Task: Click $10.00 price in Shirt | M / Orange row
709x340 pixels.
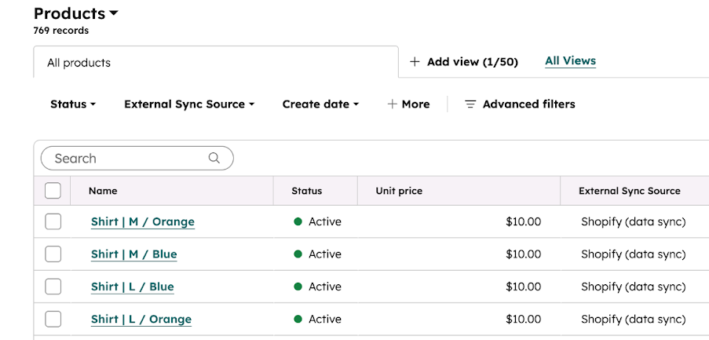Action: tap(523, 222)
